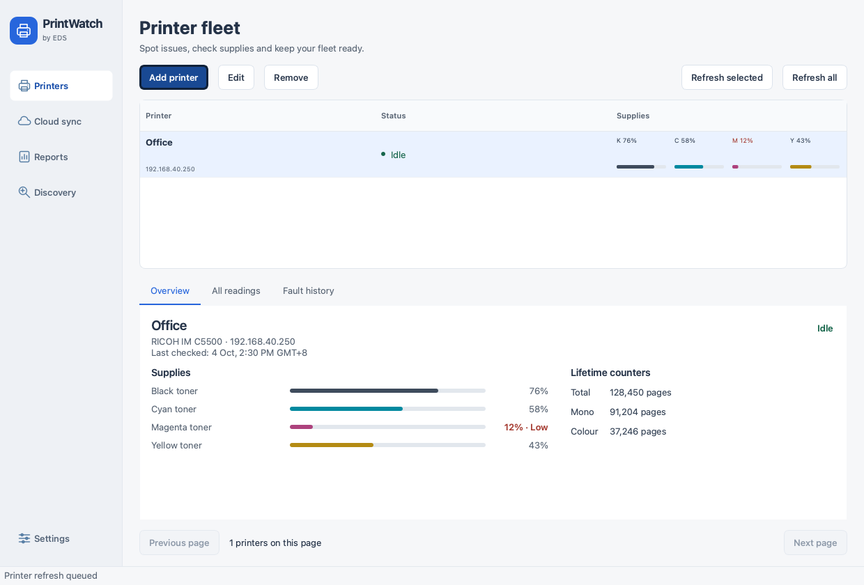Click the PrintWatch printer logo icon

click(24, 31)
